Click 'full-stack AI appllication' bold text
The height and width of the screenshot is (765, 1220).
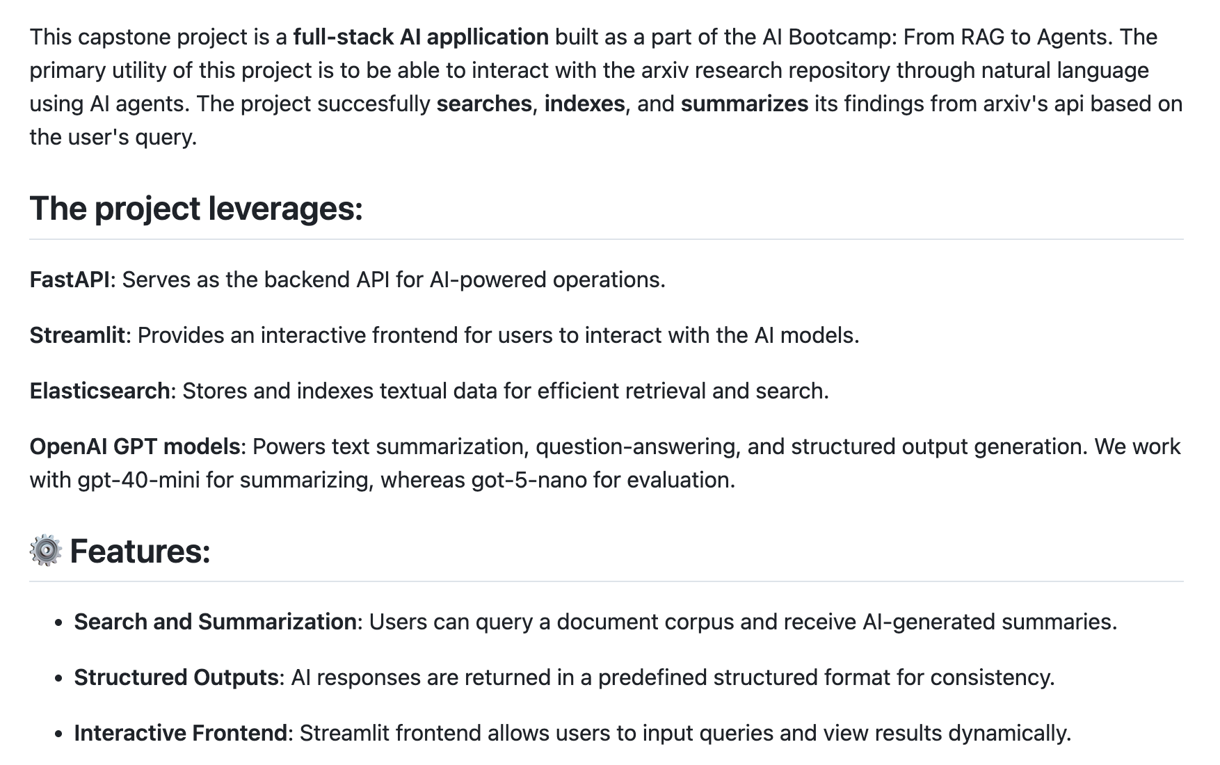coord(421,37)
